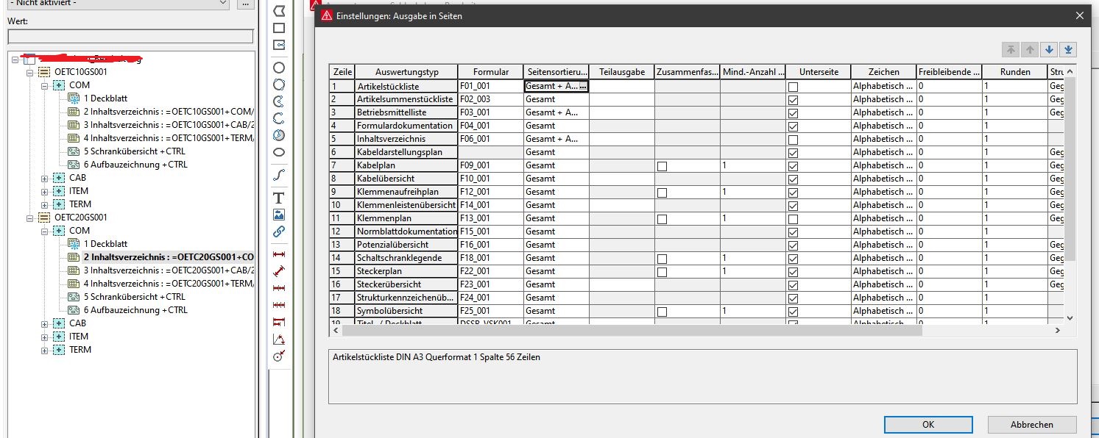Toggle Unterseite checkbox for Inhaltsverzeichnis row
The height and width of the screenshot is (438, 1099).
point(793,140)
